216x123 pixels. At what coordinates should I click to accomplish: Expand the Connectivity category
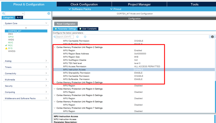46,73
